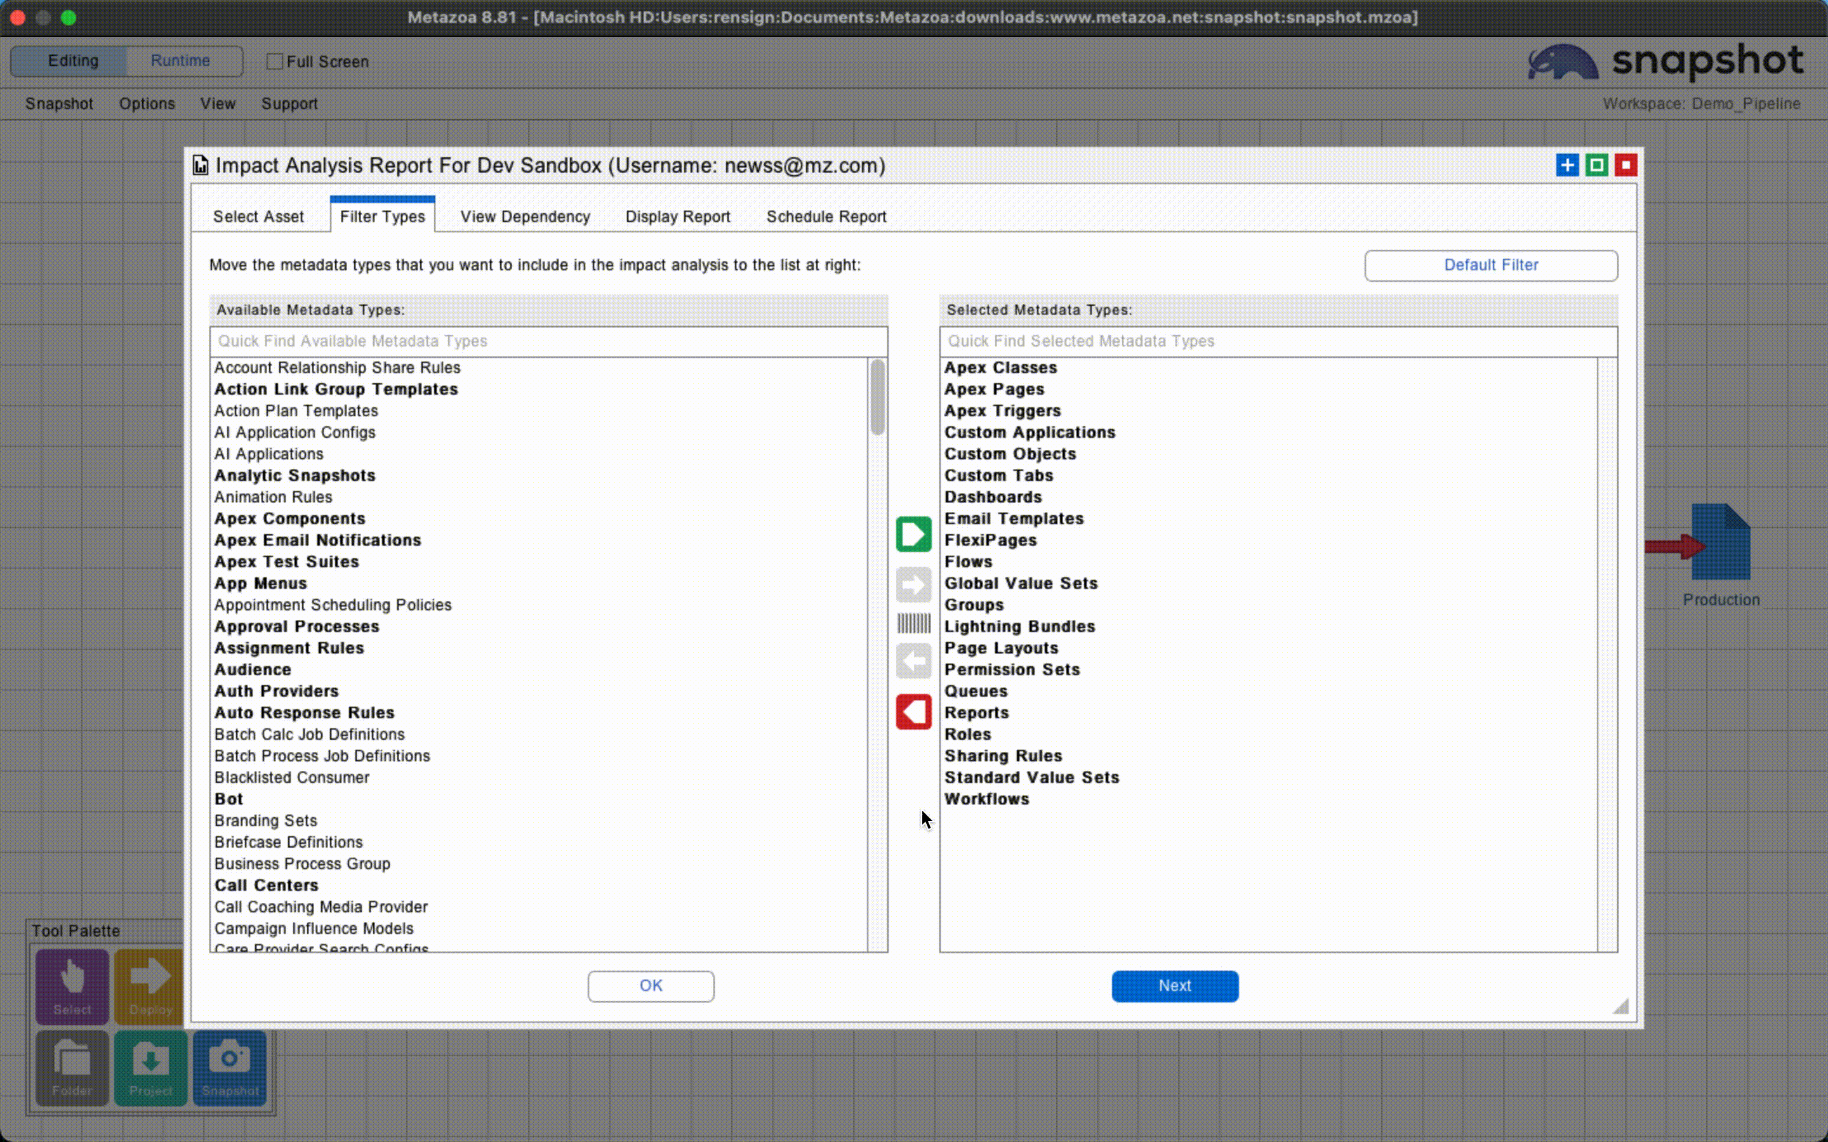Select Call Centers in available list
The width and height of the screenshot is (1828, 1142).
[540, 886]
